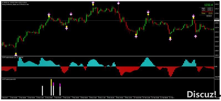
Task: Click the large green 1232.4 price readout
Action: 208,5
